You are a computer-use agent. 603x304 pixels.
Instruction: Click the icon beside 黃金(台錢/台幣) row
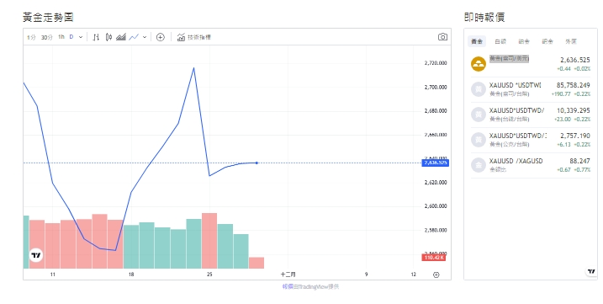click(x=479, y=115)
